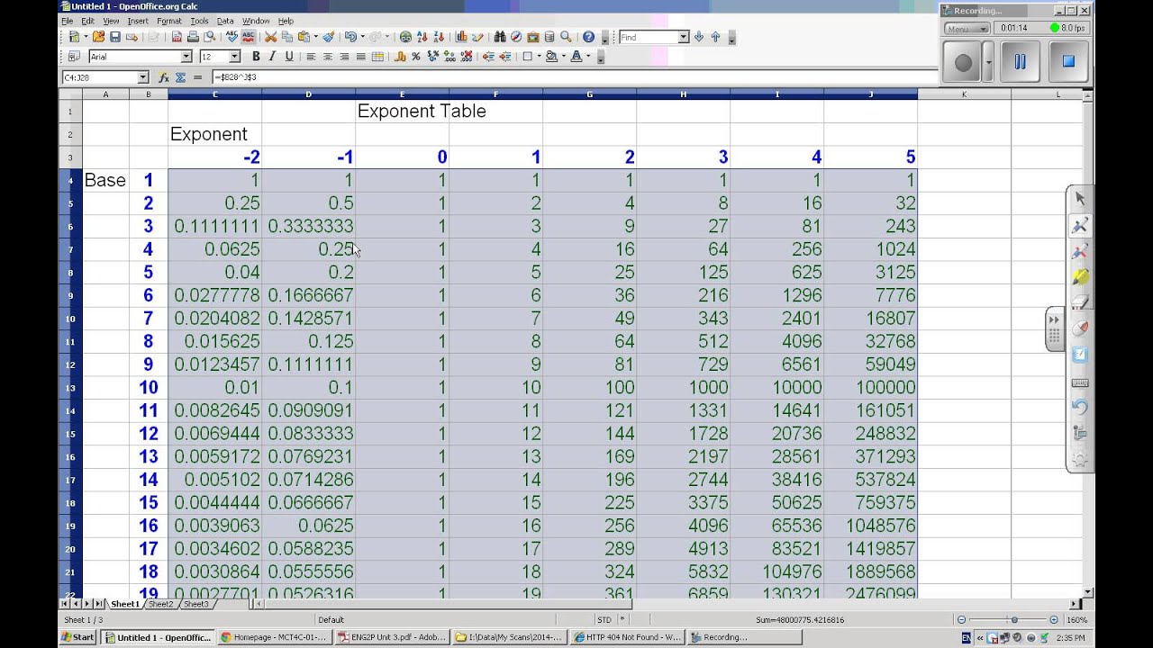1153x648 pixels.
Task: Open Find & Replace with the binoculars icon
Action: (500, 37)
